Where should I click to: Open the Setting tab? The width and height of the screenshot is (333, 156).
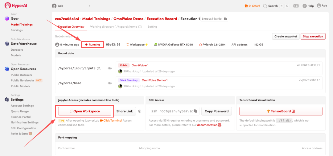point(152,27)
